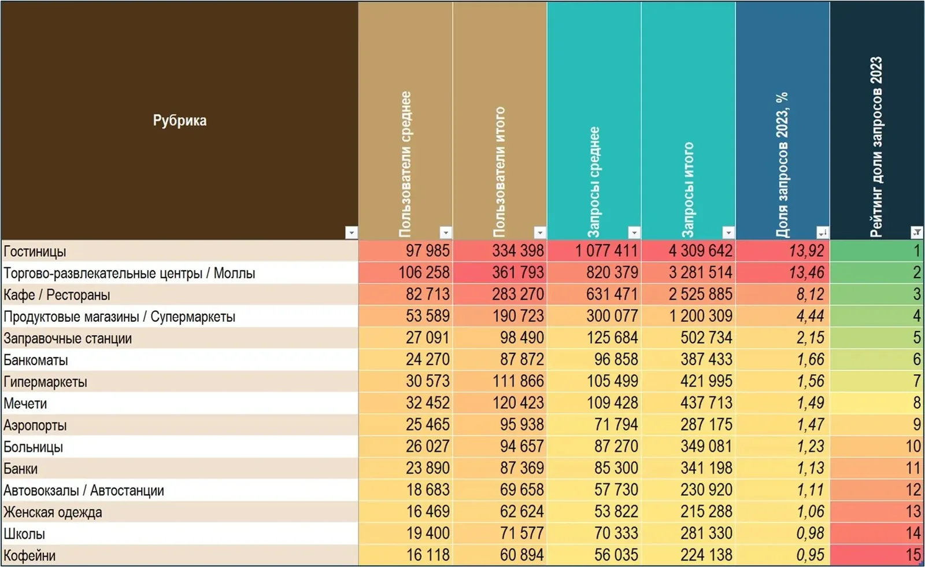
Task: Select the Запросы итого header cell
Action: pos(688,120)
